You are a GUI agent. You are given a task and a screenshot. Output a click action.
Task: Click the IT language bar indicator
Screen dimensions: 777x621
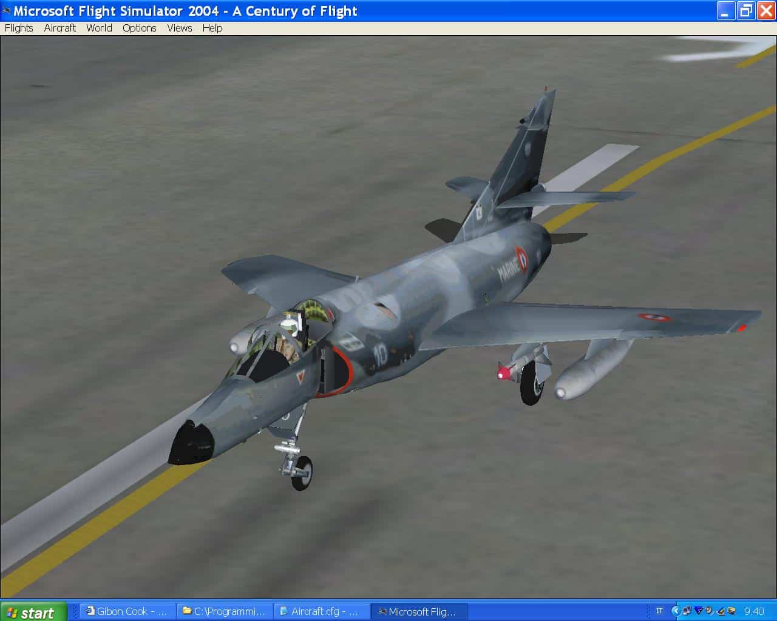(x=659, y=611)
